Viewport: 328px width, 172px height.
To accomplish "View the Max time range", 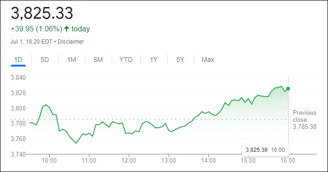I will (x=208, y=60).
